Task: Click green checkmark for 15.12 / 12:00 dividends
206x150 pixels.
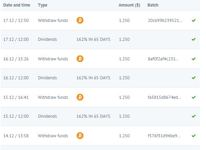Action: (x=194, y=116)
